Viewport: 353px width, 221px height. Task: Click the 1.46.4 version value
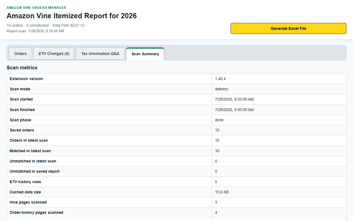(220, 79)
